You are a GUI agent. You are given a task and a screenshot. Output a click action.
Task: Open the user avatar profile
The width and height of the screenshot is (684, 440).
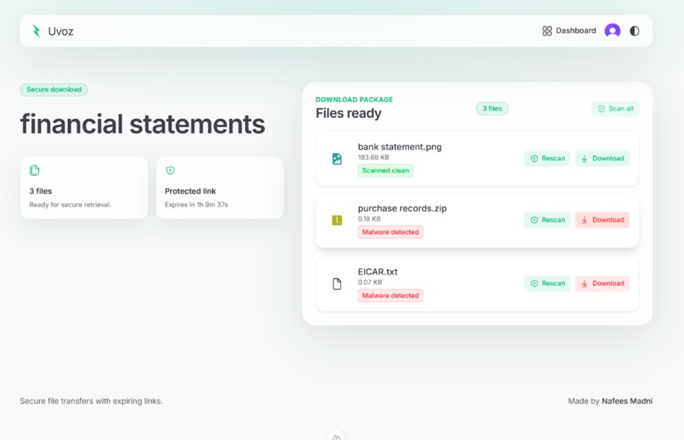(x=613, y=31)
